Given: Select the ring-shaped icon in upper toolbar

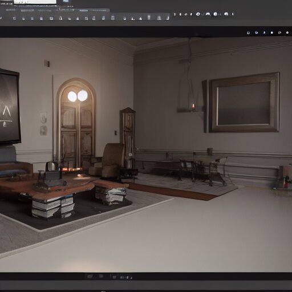Looking at the screenshot, I should pos(198,14).
